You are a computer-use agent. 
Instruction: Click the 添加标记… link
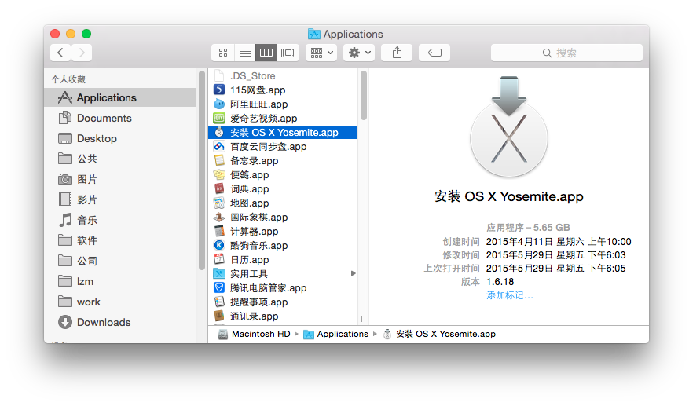(x=510, y=295)
